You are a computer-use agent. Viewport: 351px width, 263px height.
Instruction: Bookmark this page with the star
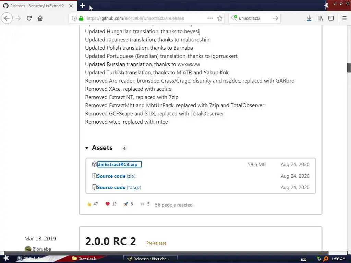[x=220, y=18]
